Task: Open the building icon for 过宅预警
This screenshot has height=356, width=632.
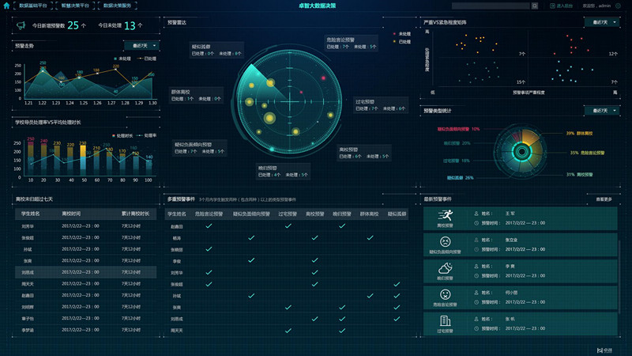Action: [x=445, y=320]
